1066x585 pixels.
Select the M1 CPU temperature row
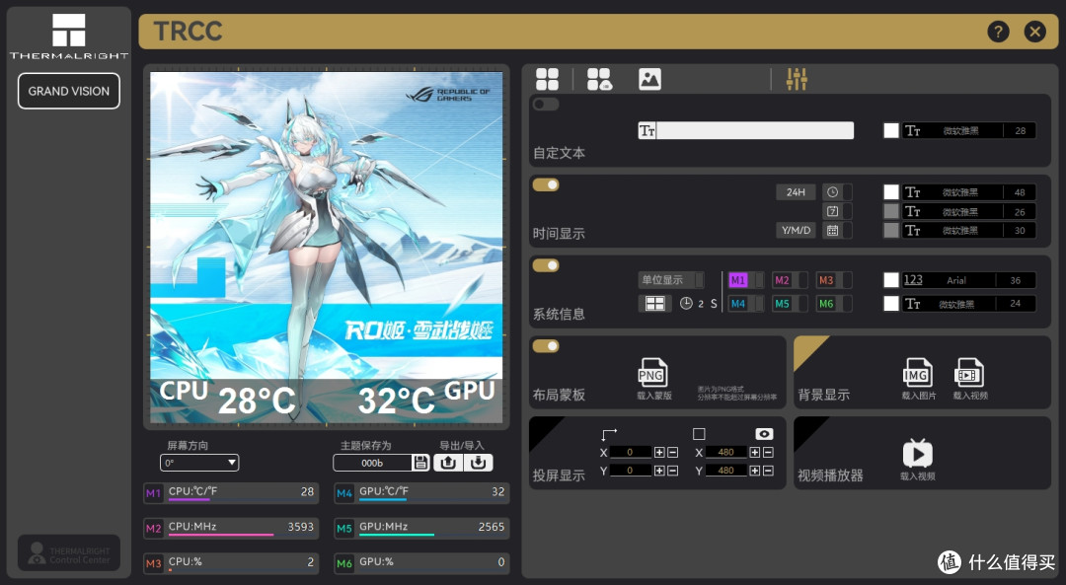[x=231, y=492]
